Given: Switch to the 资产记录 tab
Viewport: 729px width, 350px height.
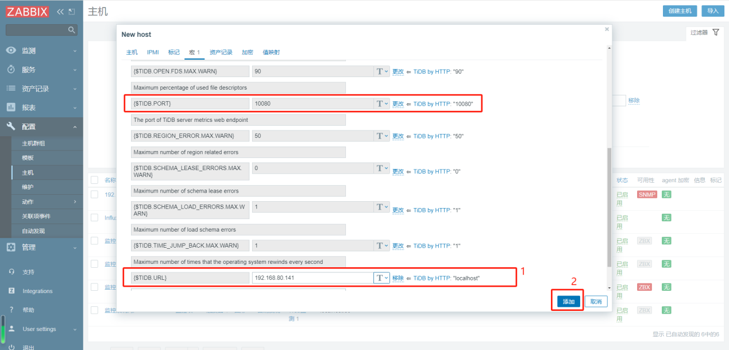Looking at the screenshot, I should click(221, 52).
